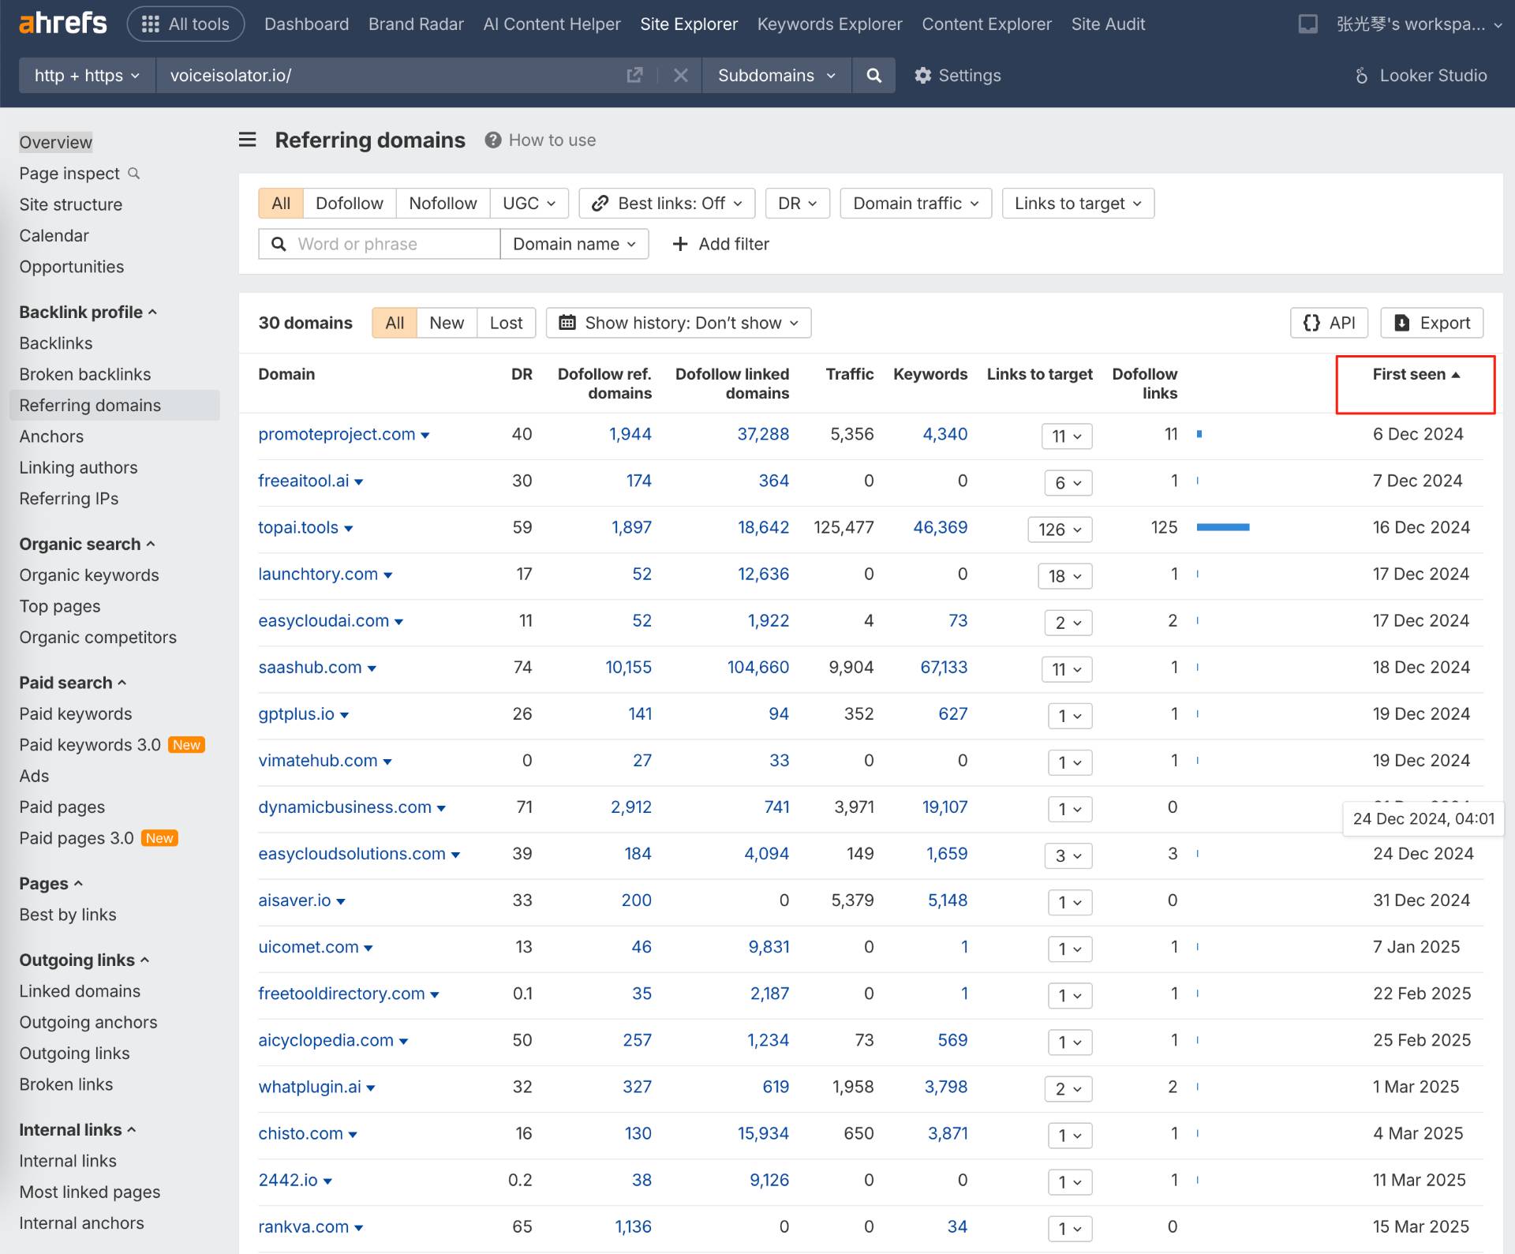The height and width of the screenshot is (1254, 1515).
Task: Open the freeaitool.ai domain menu arrow
Action: (x=359, y=481)
